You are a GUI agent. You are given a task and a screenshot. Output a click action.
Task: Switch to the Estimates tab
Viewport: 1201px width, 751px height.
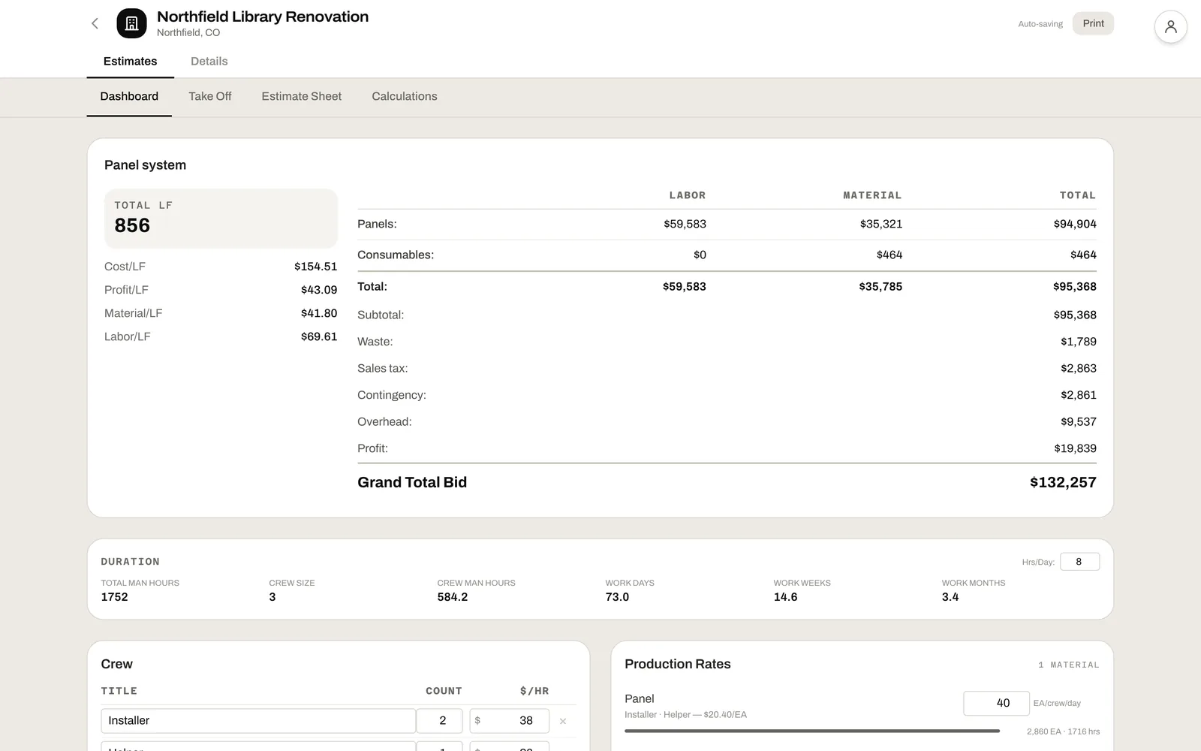[130, 62]
